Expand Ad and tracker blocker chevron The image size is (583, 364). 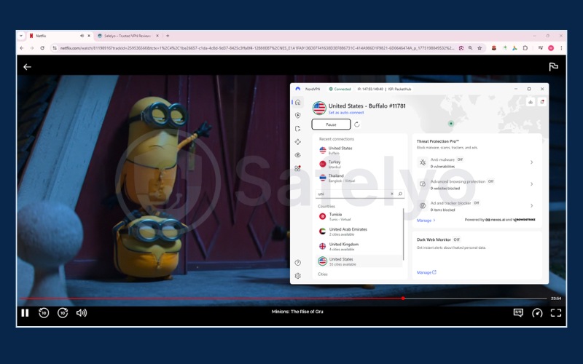[532, 205]
